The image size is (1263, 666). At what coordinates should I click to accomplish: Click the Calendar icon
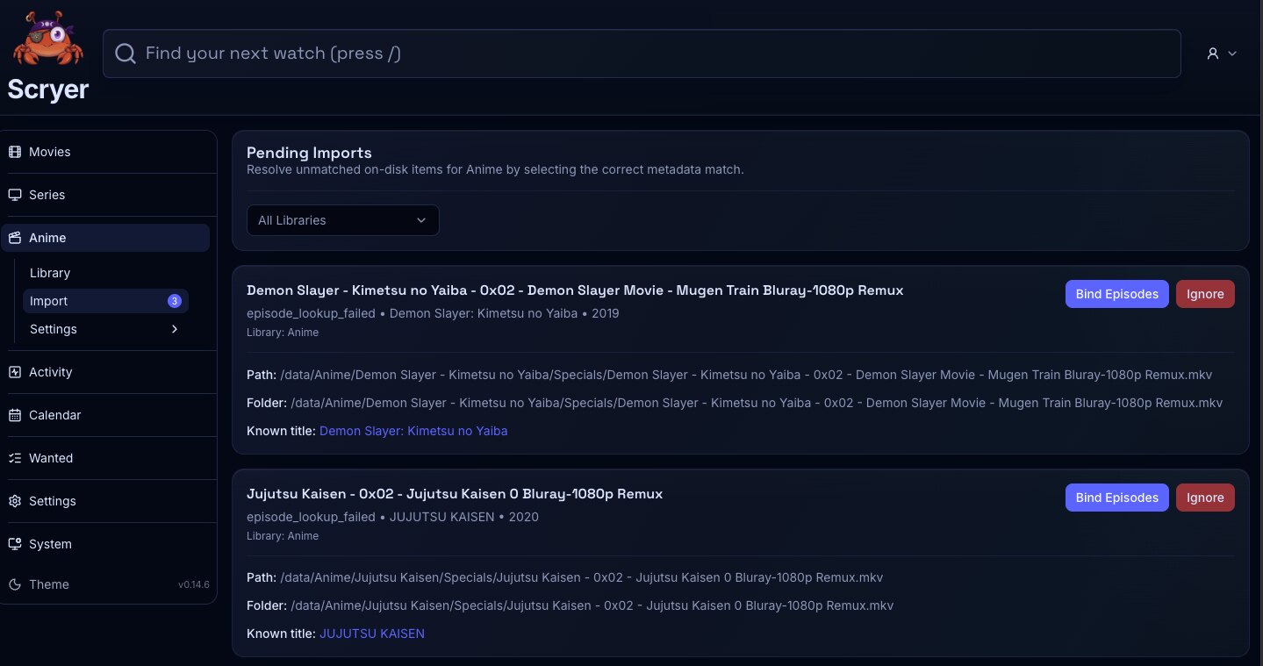point(15,415)
